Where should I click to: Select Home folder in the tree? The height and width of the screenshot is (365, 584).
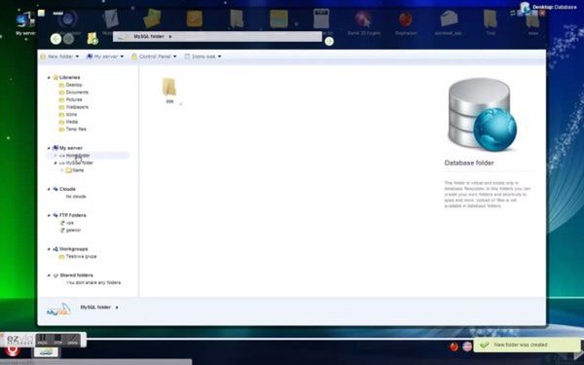[78, 156]
